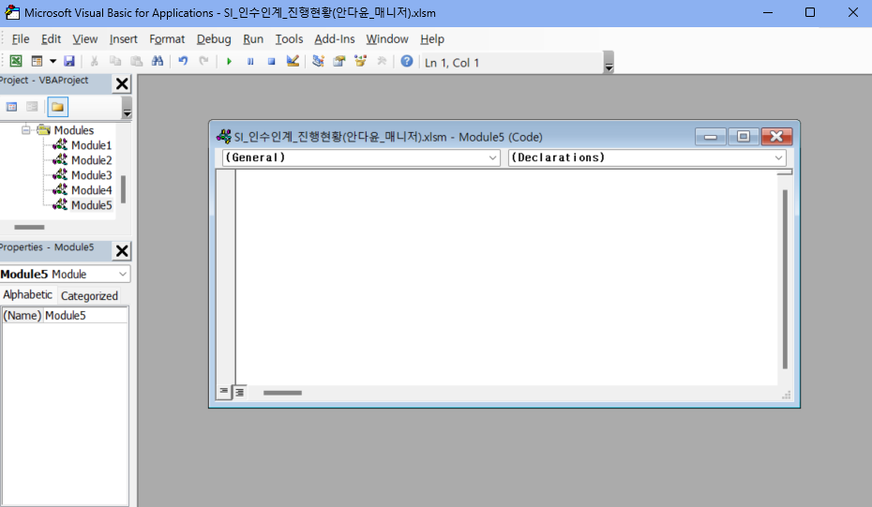Open the Window menu

(x=387, y=39)
